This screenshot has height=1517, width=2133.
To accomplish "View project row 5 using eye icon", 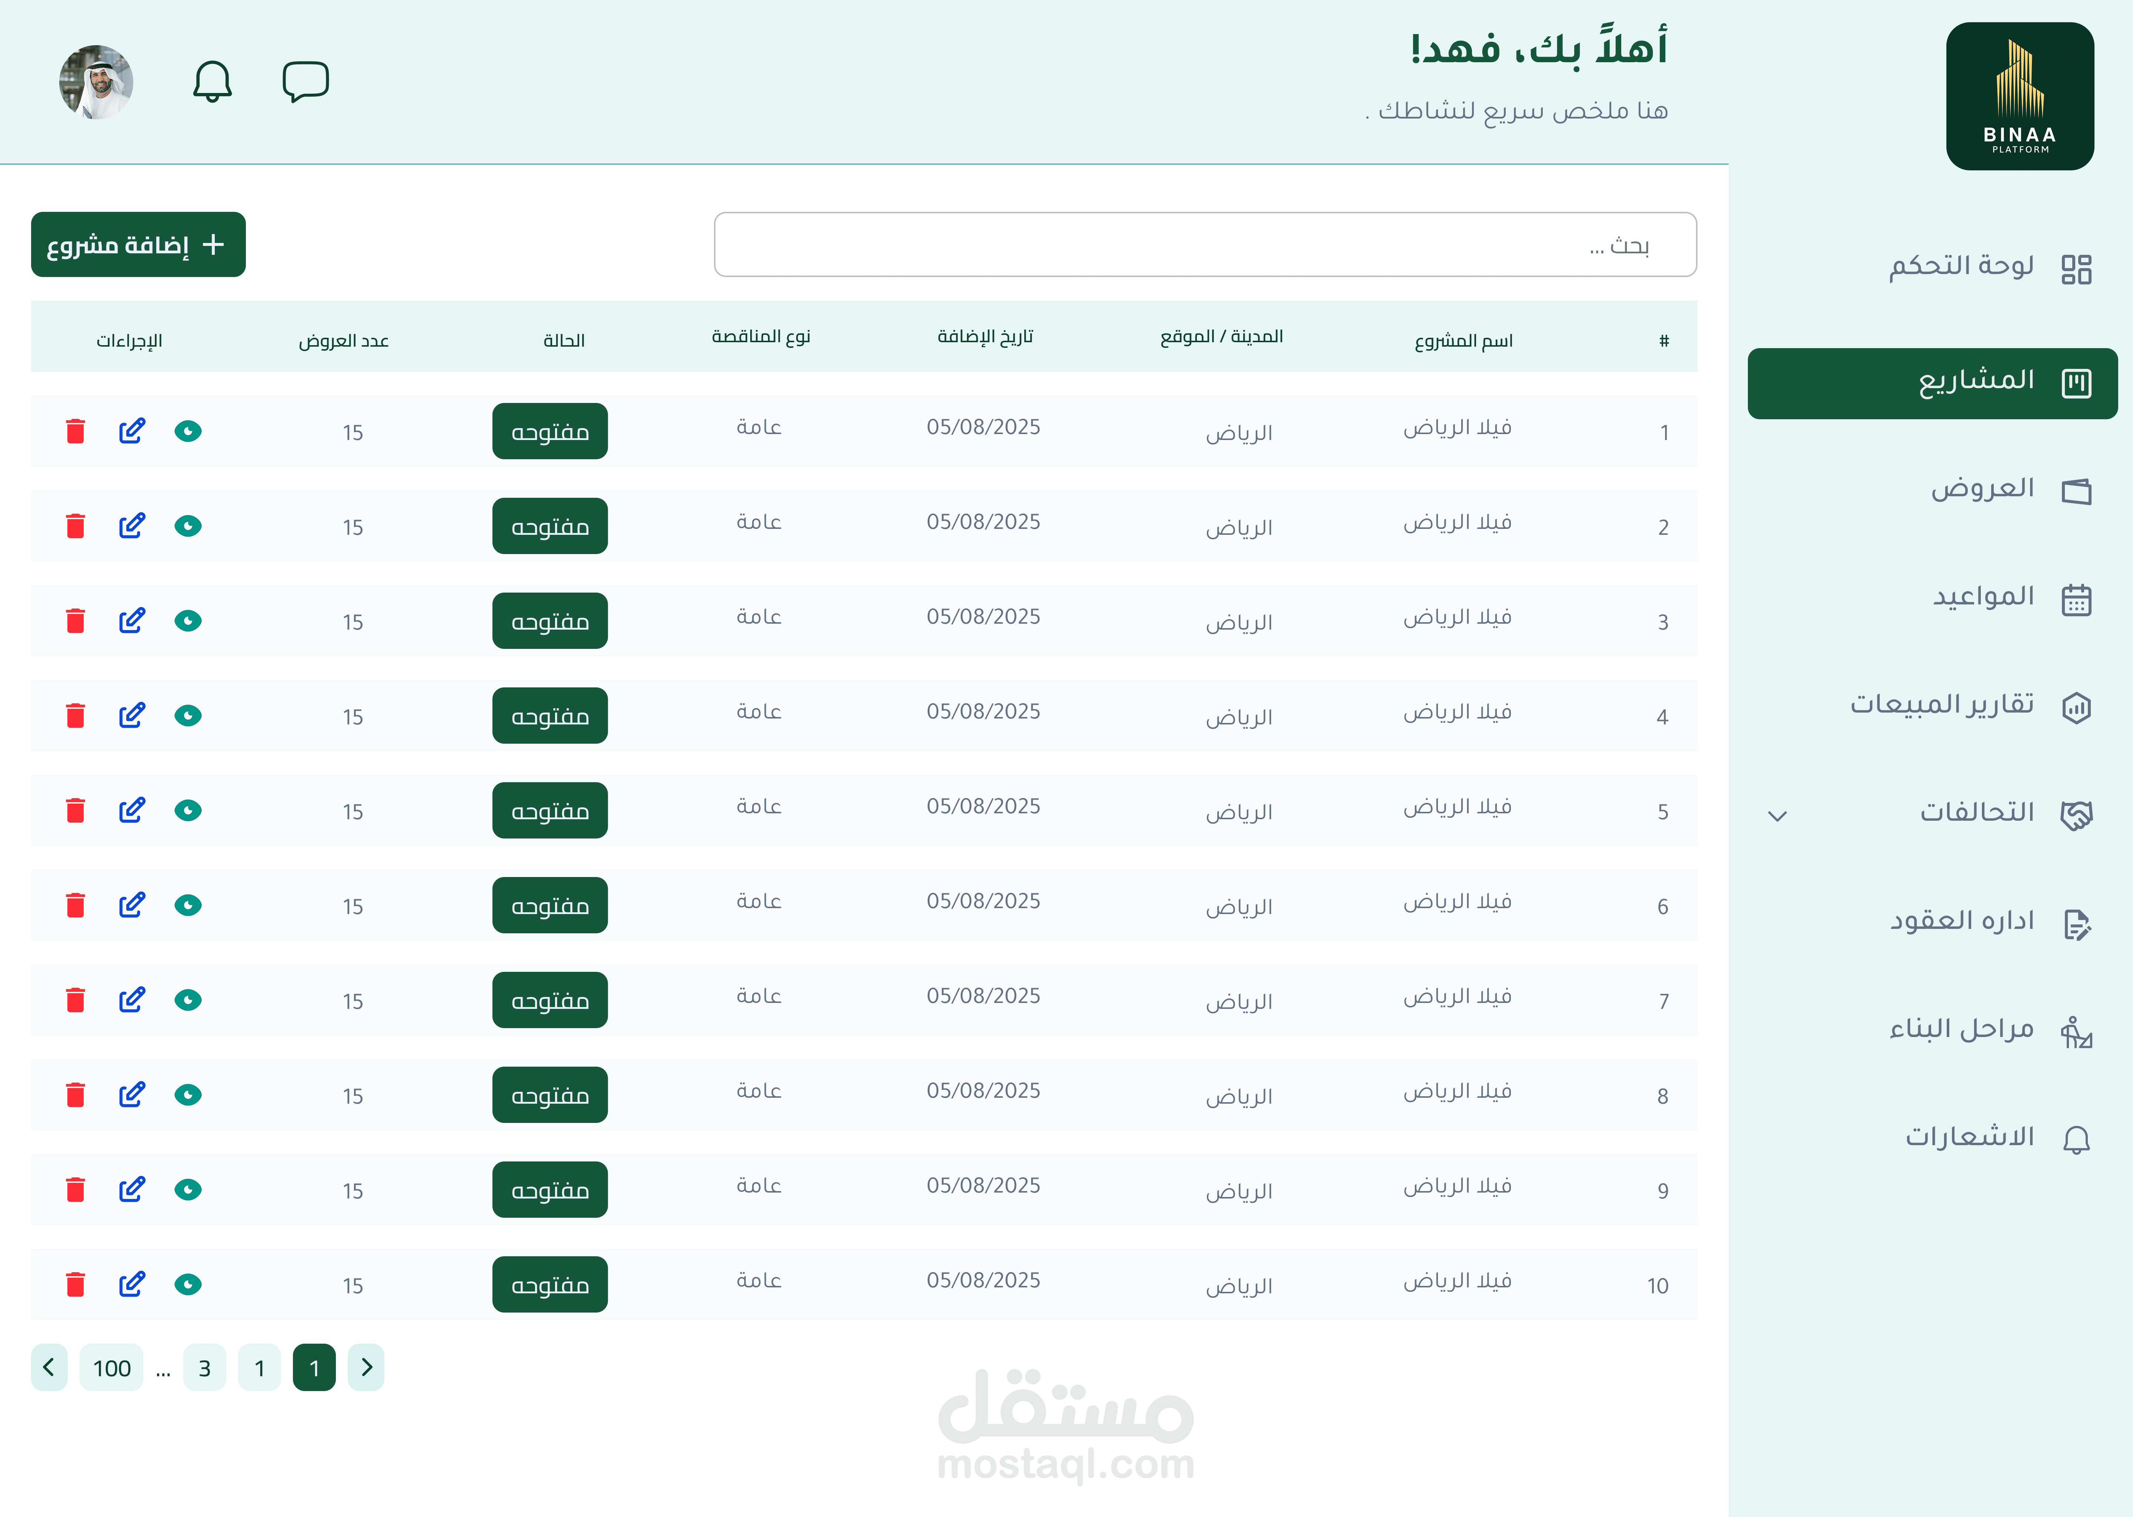I will click(188, 810).
